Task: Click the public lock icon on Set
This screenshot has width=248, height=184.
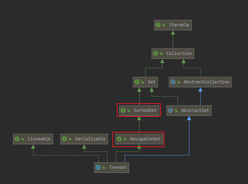Action: (142, 82)
